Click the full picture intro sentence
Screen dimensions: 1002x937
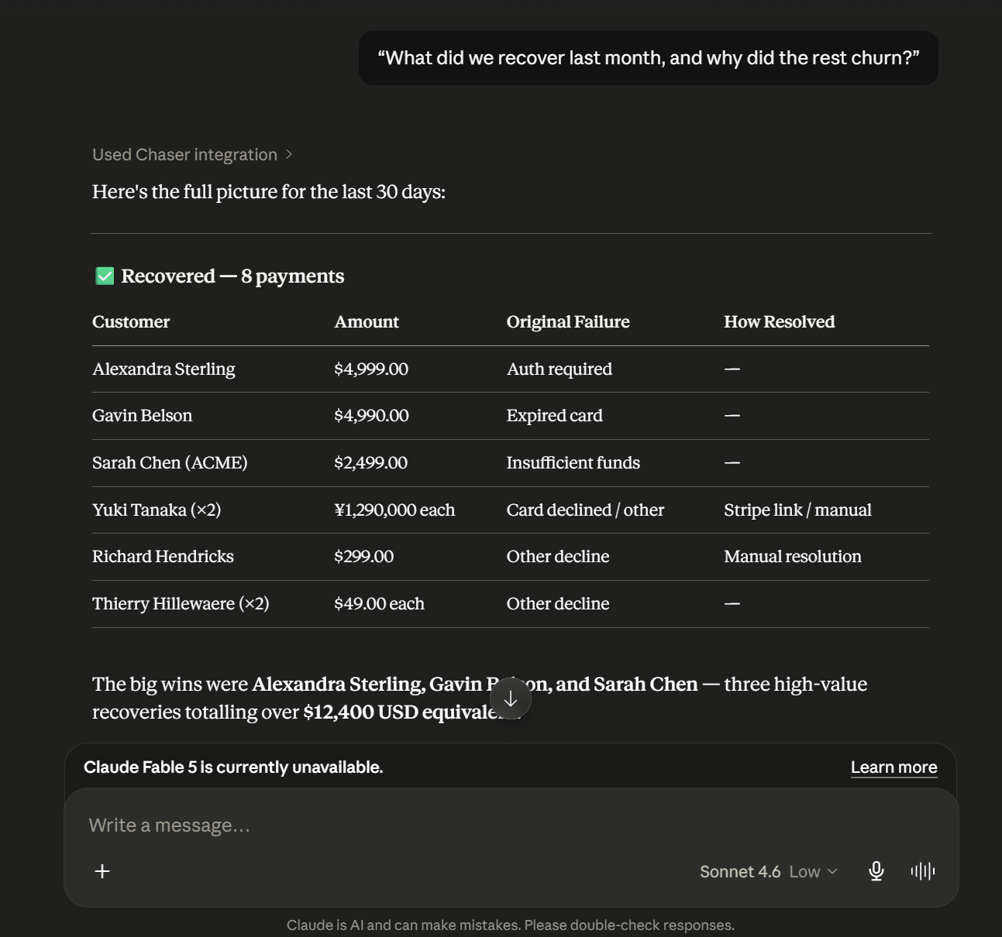click(269, 192)
